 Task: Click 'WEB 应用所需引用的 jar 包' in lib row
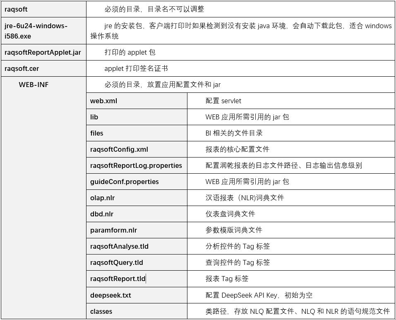(247, 117)
